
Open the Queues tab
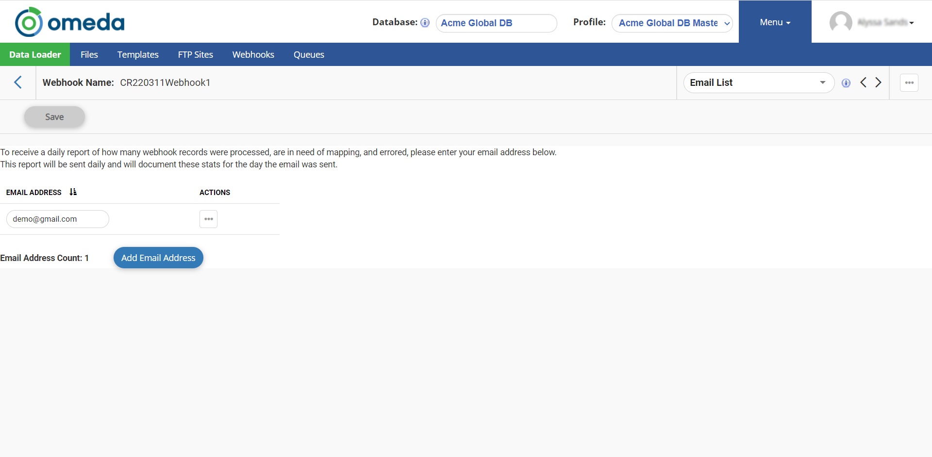pos(309,55)
